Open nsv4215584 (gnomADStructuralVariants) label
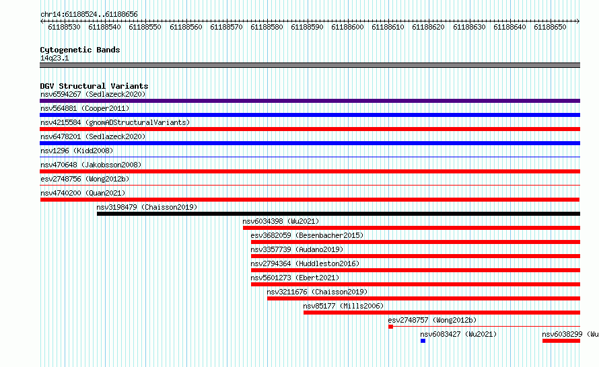 click(x=115, y=122)
